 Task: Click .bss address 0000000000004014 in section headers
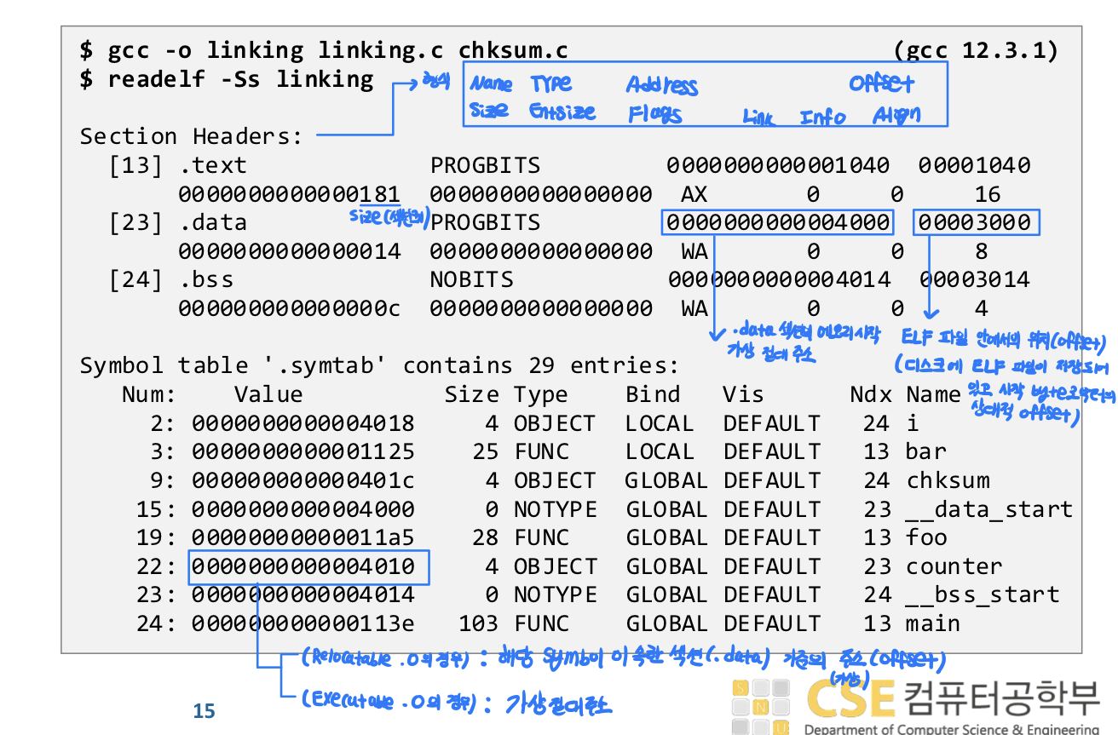pyautogui.click(x=778, y=279)
